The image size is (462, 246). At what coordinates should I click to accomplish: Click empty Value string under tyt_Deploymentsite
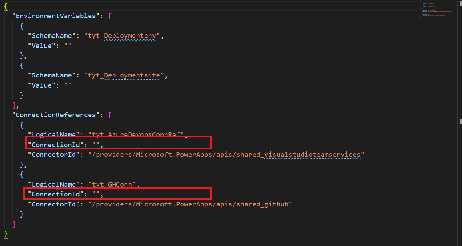click(68, 85)
